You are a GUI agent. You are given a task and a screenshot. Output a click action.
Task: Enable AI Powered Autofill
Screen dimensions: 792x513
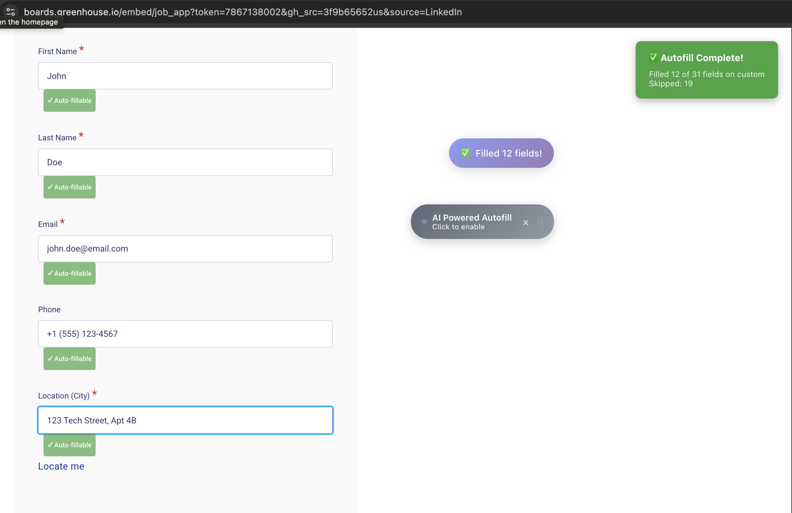(471, 222)
